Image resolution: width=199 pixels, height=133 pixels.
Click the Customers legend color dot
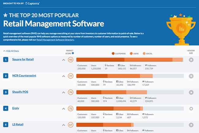[113, 53]
